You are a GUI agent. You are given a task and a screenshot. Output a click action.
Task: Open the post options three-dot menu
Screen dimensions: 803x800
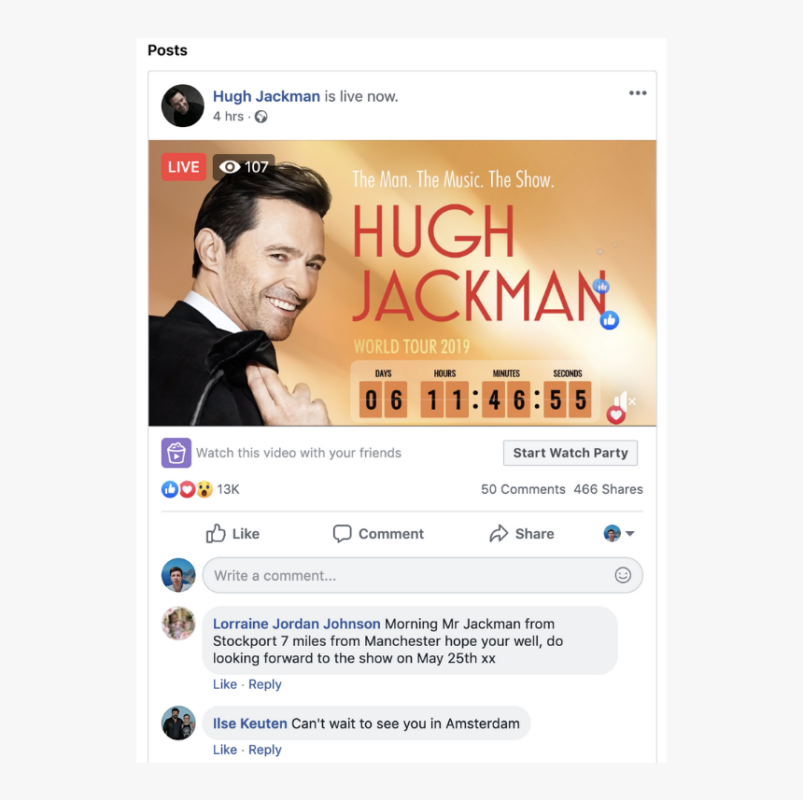pyautogui.click(x=638, y=92)
